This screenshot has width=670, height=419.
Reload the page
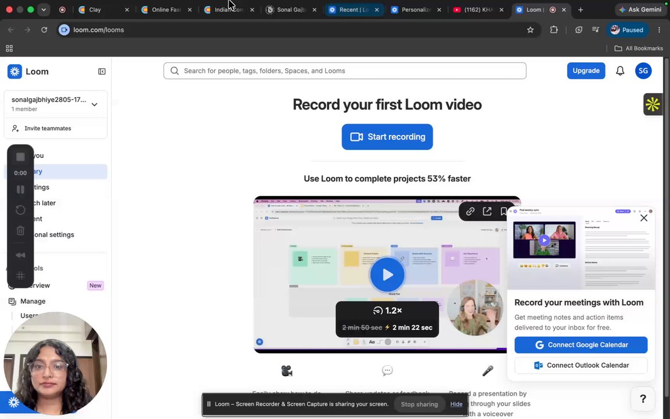click(x=44, y=30)
